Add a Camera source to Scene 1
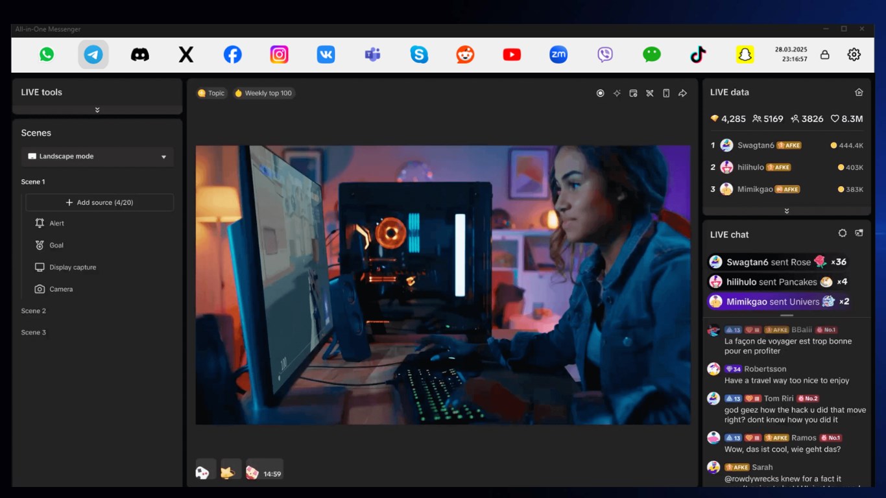This screenshot has height=498, width=886. 62,289
